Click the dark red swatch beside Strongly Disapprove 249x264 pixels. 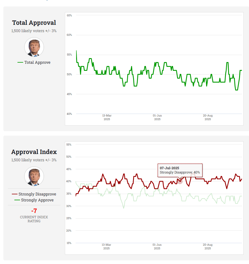tap(15, 194)
